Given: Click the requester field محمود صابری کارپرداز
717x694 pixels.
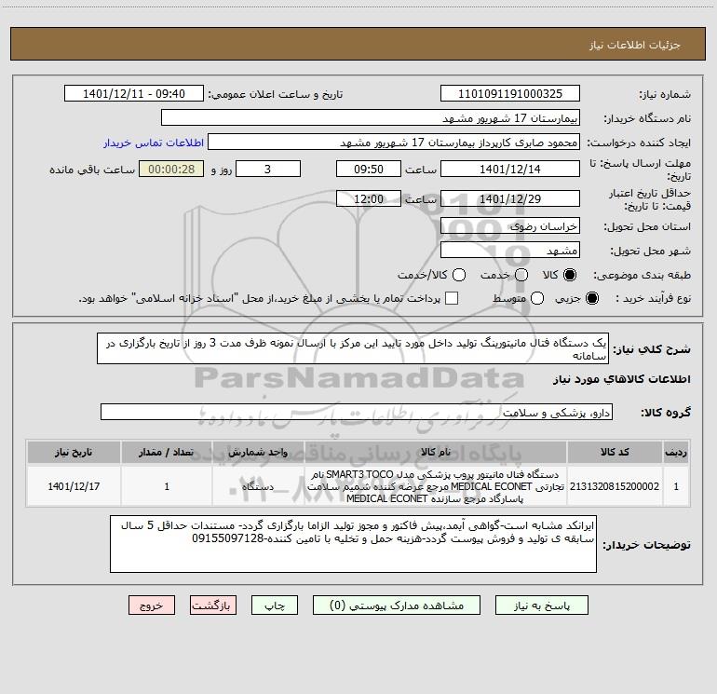Looking at the screenshot, I should [x=394, y=143].
